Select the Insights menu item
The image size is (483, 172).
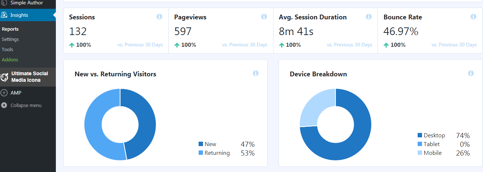tap(28, 15)
